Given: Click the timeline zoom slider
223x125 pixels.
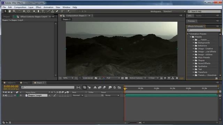Looking at the screenshot, I should click(x=132, y=123).
